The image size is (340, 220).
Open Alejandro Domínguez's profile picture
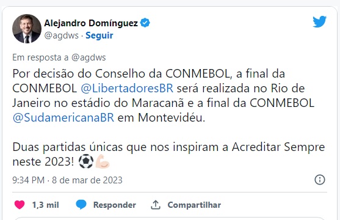point(27,29)
